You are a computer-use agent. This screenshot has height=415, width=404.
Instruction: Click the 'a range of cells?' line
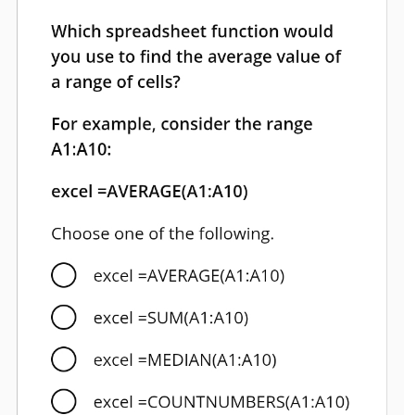click(x=115, y=82)
